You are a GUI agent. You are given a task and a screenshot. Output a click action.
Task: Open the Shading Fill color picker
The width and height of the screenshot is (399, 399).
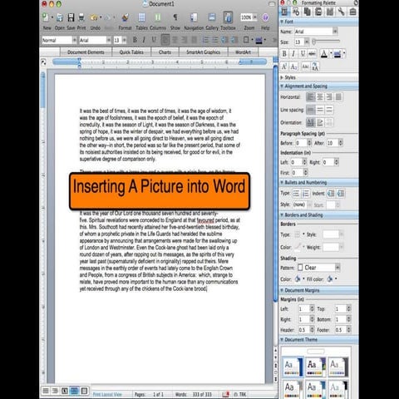click(x=330, y=279)
